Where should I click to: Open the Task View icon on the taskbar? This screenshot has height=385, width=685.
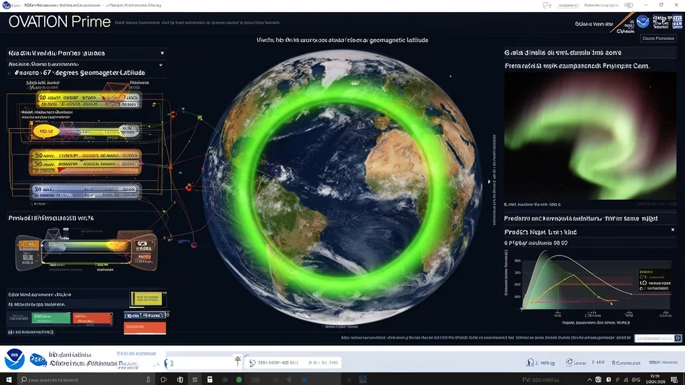click(164, 380)
